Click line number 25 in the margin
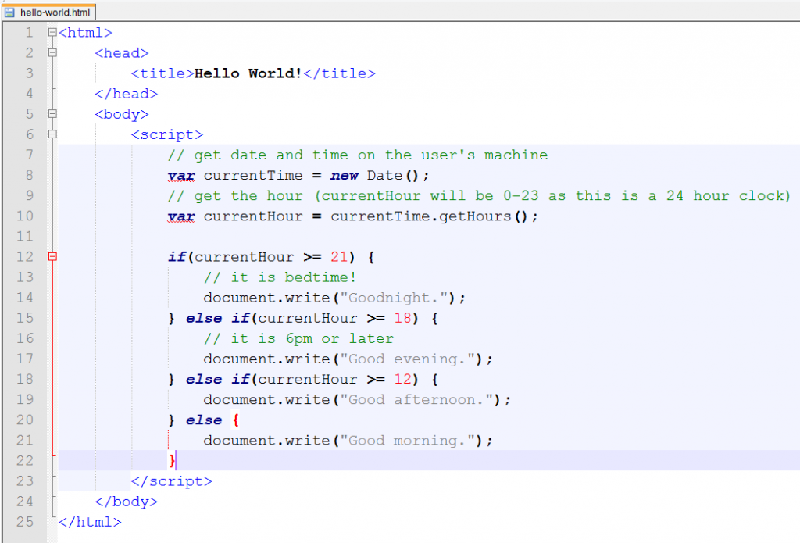The height and width of the screenshot is (543, 800). (x=25, y=521)
